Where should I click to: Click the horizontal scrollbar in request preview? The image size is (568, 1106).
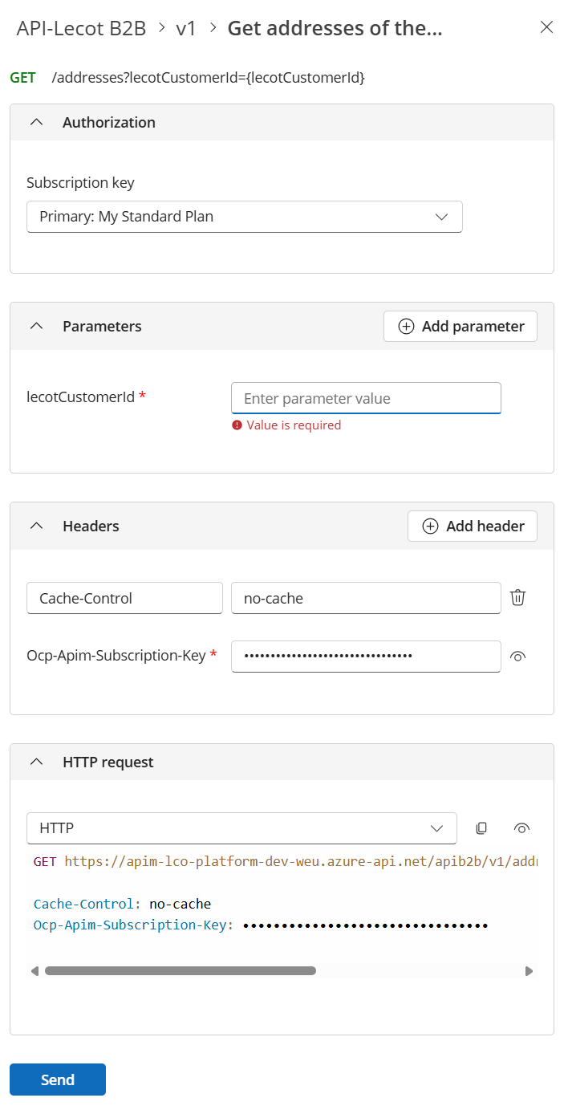(181, 971)
